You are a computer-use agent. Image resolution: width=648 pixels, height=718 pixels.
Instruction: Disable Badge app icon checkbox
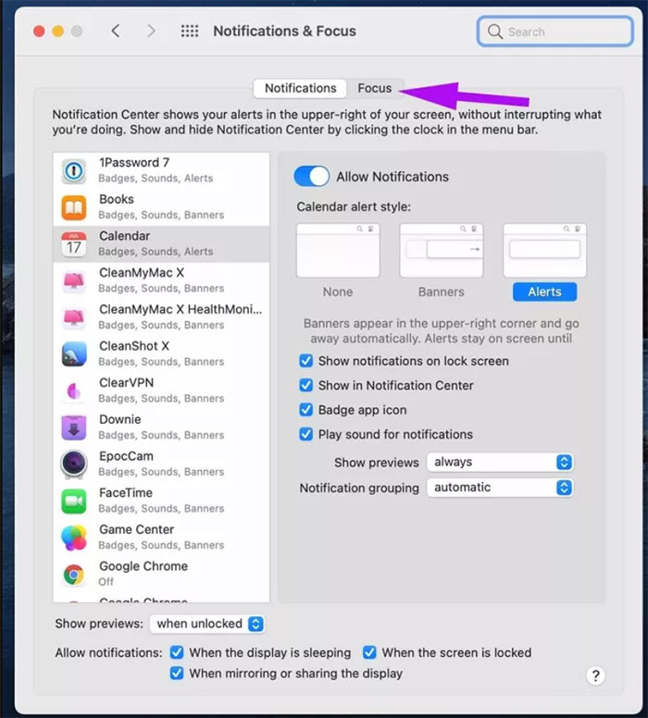click(306, 410)
